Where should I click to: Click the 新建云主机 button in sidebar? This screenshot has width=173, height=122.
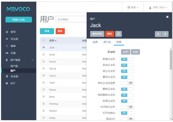pyautogui.click(x=19, y=20)
